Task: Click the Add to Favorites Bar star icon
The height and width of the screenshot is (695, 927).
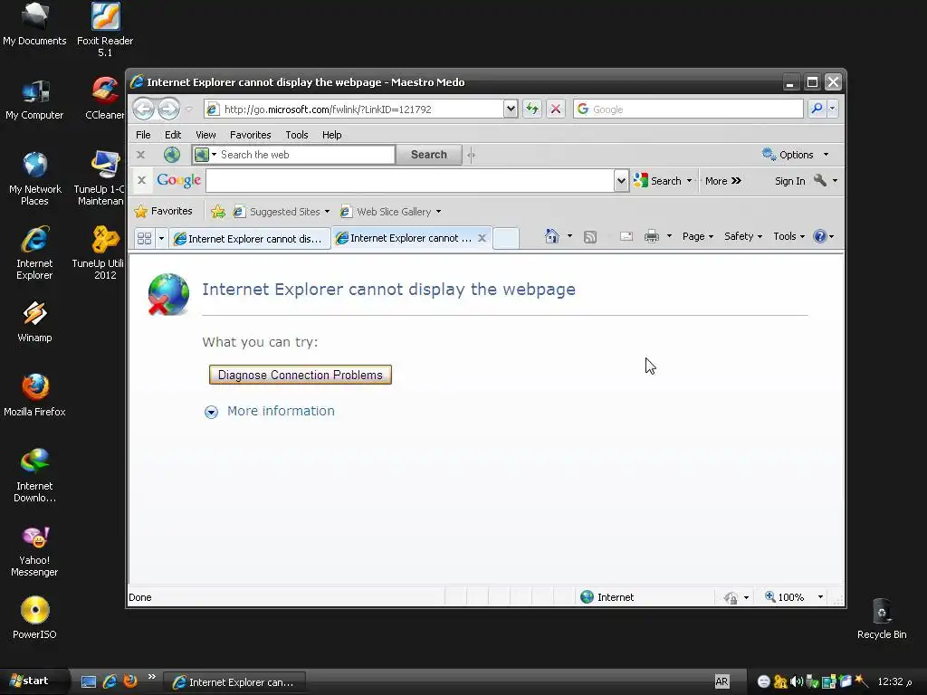Action: (x=218, y=212)
